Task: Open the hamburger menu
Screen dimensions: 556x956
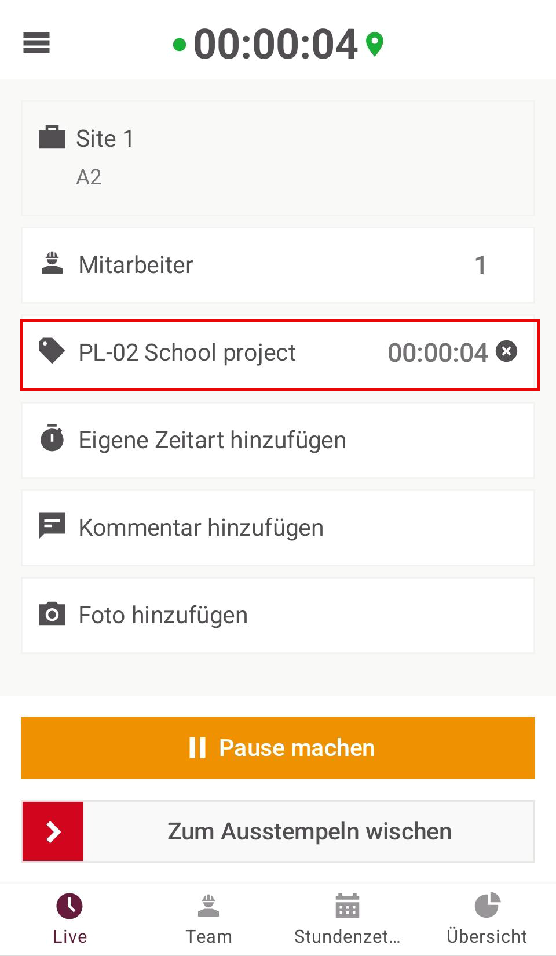Action: pos(36,43)
